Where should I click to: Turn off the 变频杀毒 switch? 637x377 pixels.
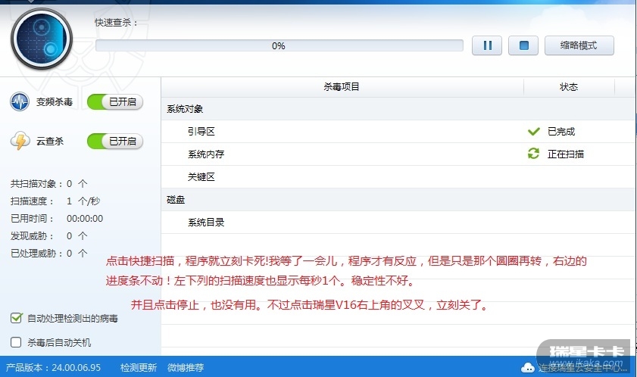[115, 101]
